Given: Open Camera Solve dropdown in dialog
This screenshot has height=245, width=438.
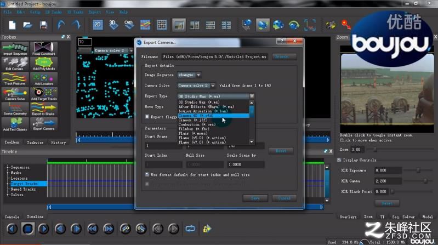Looking at the screenshot, I should pyautogui.click(x=196, y=85).
